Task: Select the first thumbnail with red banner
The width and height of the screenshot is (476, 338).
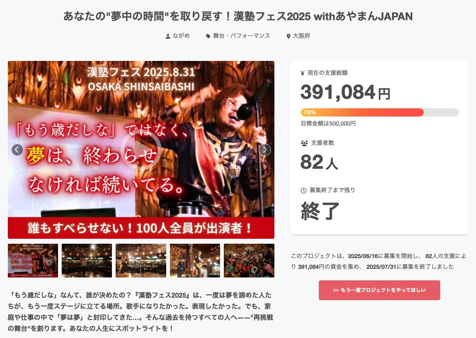Action: (33, 261)
